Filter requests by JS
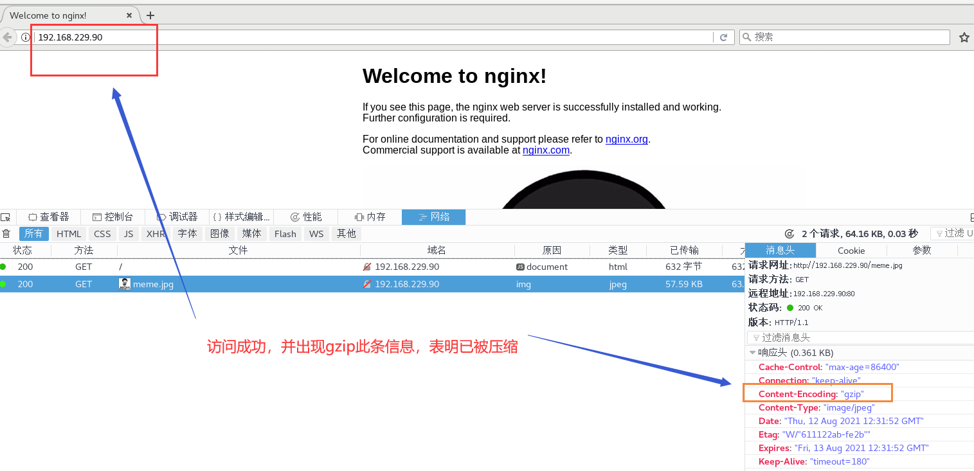 (129, 234)
